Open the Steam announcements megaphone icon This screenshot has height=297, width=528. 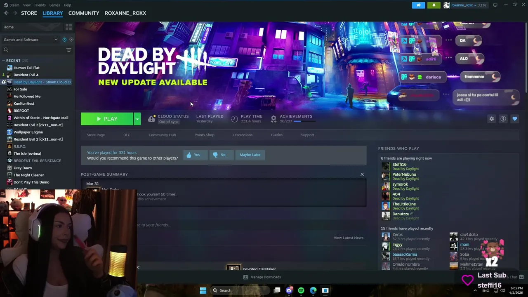418,5
